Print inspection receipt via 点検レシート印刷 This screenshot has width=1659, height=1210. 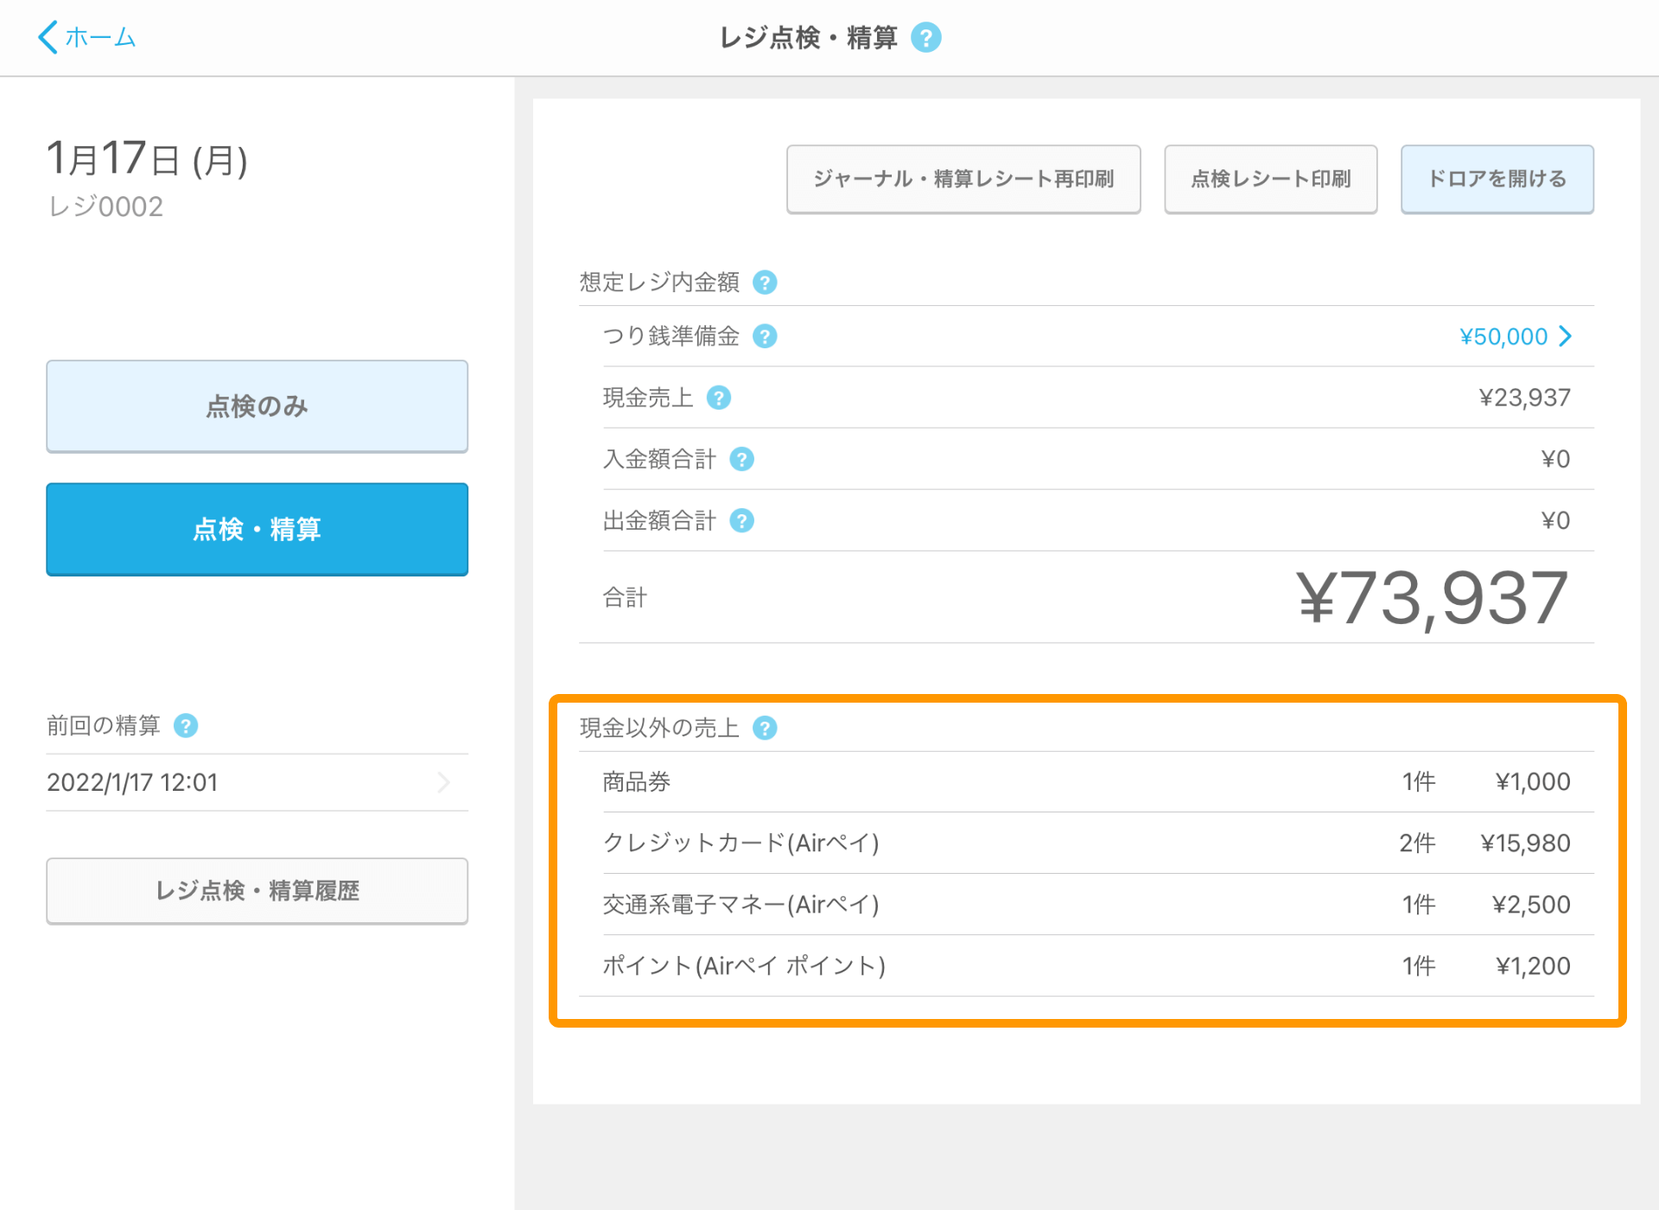tap(1270, 179)
